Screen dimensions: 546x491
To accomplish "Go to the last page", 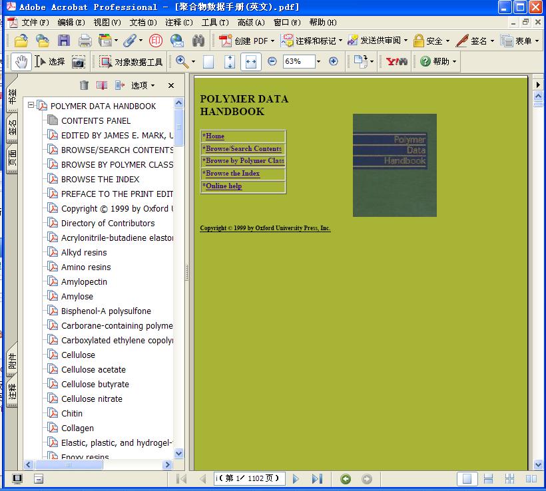I will pyautogui.click(x=317, y=479).
